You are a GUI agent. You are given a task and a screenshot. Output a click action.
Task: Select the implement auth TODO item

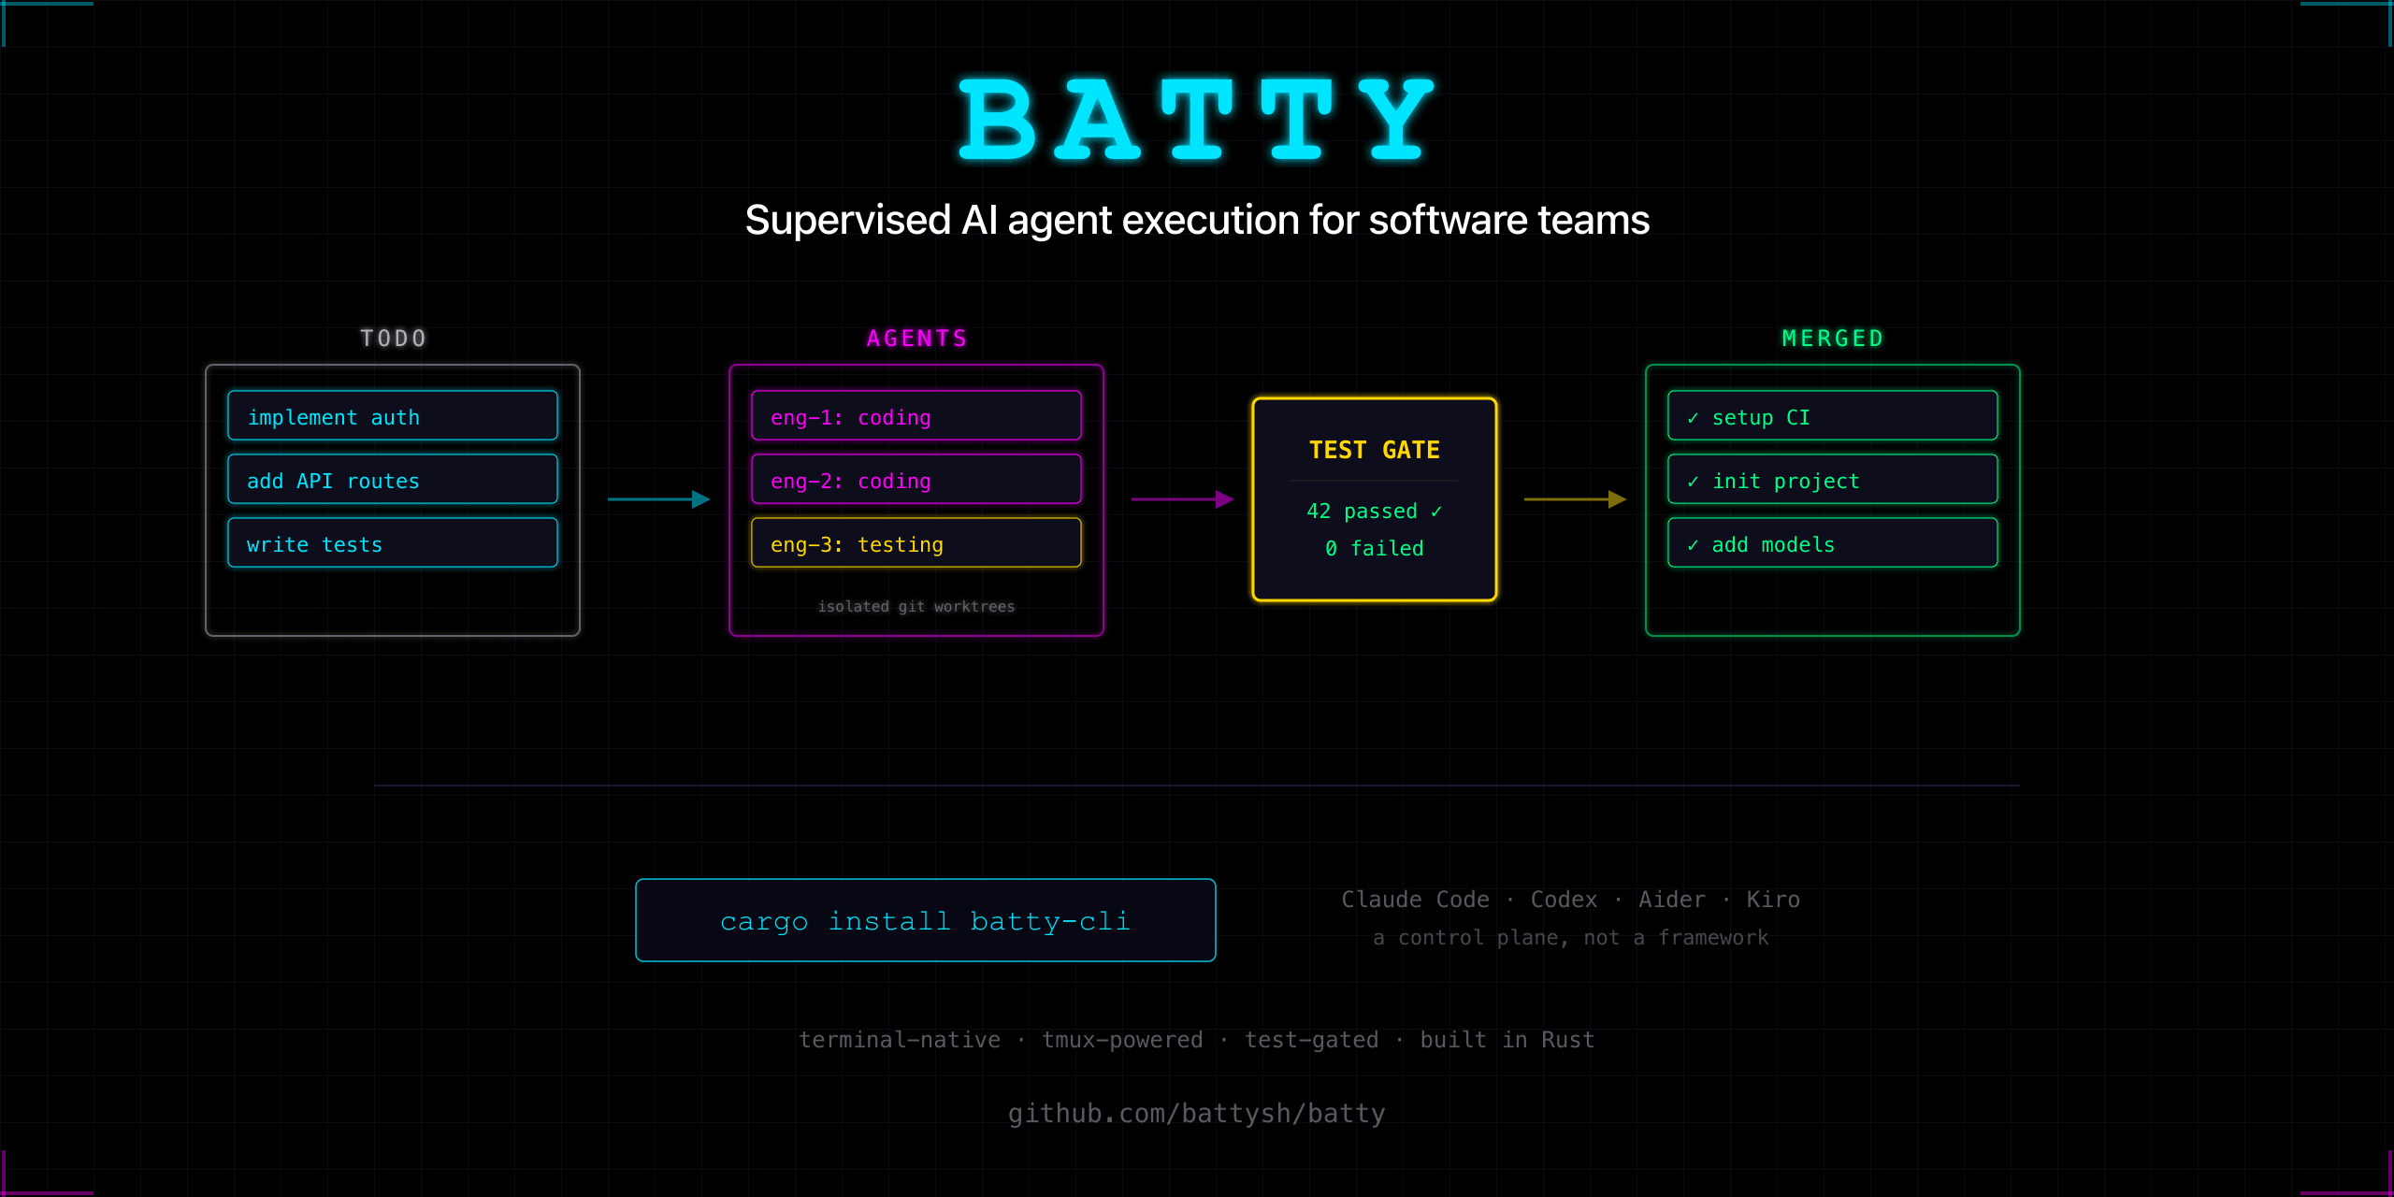coord(392,417)
